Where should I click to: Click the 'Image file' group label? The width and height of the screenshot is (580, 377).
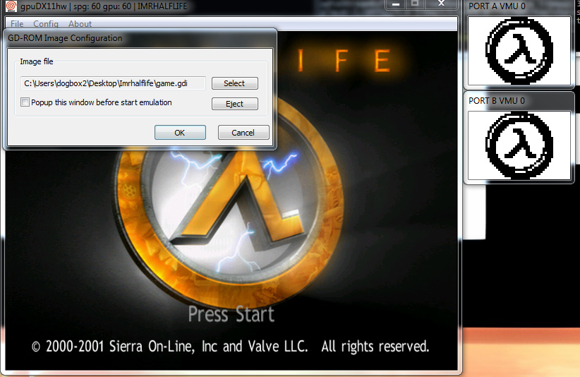[x=37, y=61]
